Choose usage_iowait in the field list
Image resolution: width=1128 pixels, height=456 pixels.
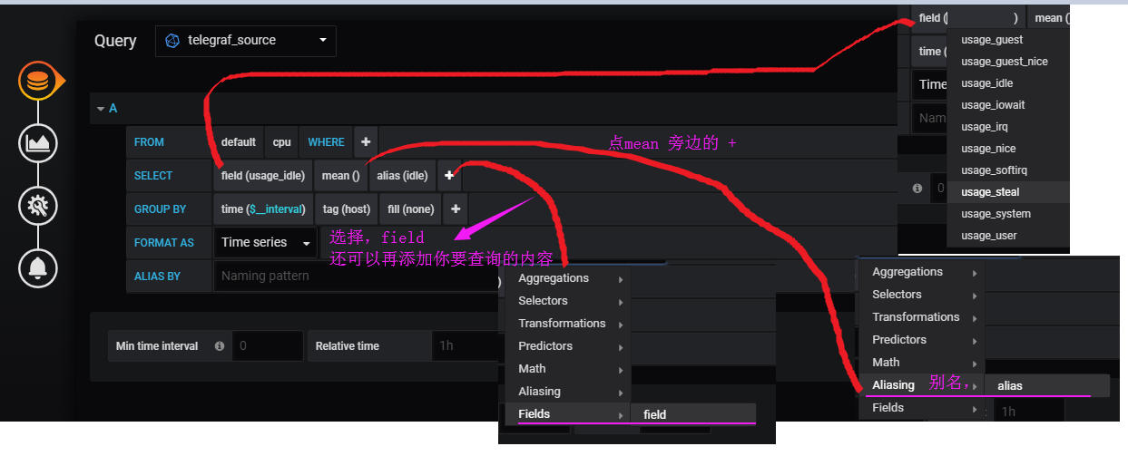(x=993, y=105)
